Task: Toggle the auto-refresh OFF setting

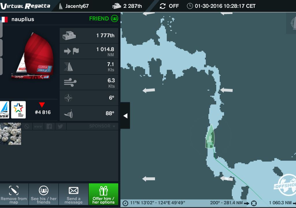Action: (x=174, y=6)
